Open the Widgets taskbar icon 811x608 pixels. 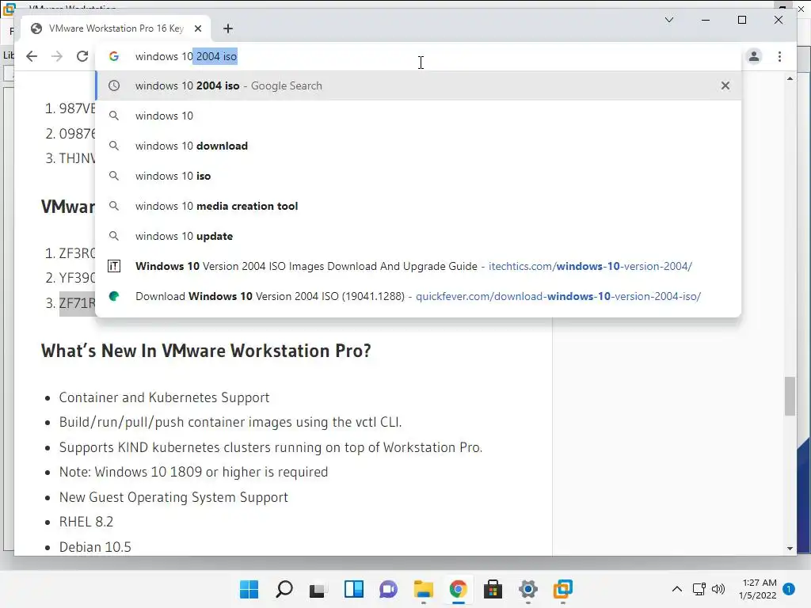coord(354,589)
